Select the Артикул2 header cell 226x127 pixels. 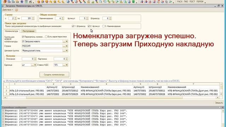click(53, 87)
